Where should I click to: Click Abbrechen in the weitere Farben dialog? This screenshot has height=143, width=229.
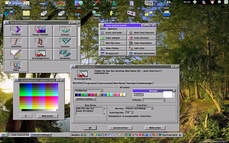coord(47,116)
